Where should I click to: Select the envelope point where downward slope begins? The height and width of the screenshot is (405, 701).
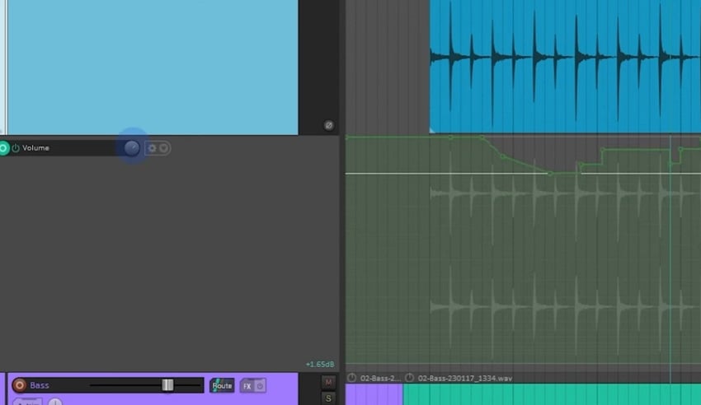point(482,137)
